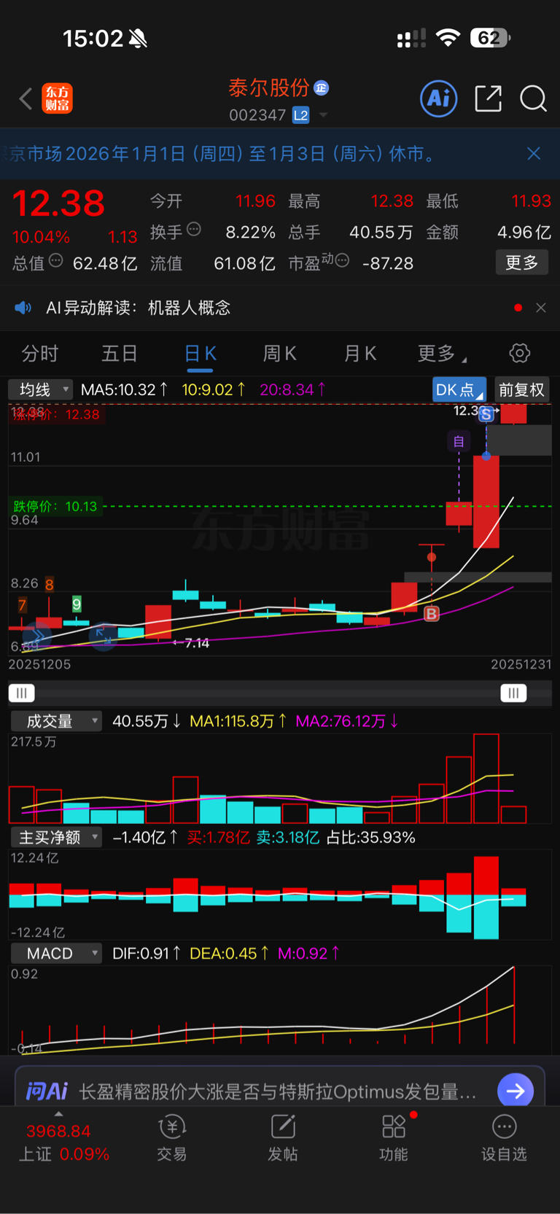Tap the info icon next to 总值

(56, 261)
